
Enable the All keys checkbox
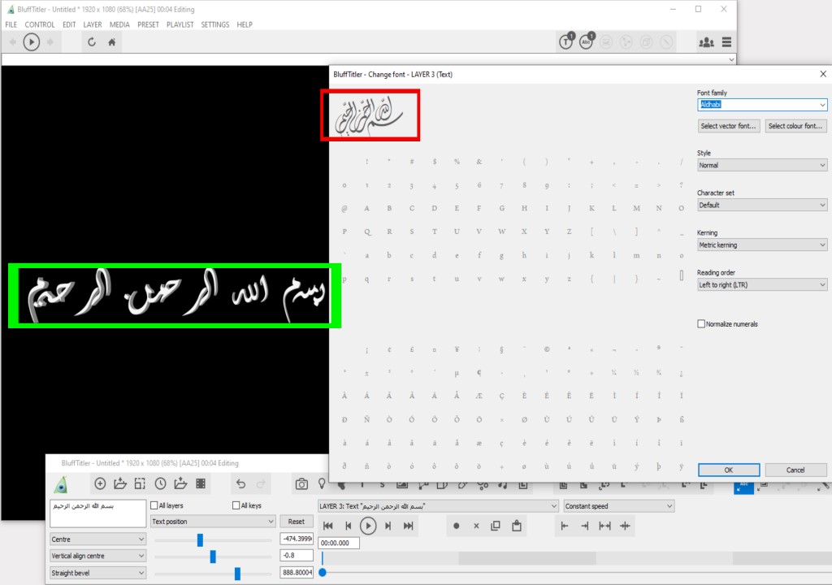[x=236, y=505]
